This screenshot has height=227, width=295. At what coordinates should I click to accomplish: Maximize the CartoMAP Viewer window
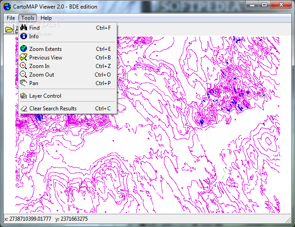click(264, 5)
